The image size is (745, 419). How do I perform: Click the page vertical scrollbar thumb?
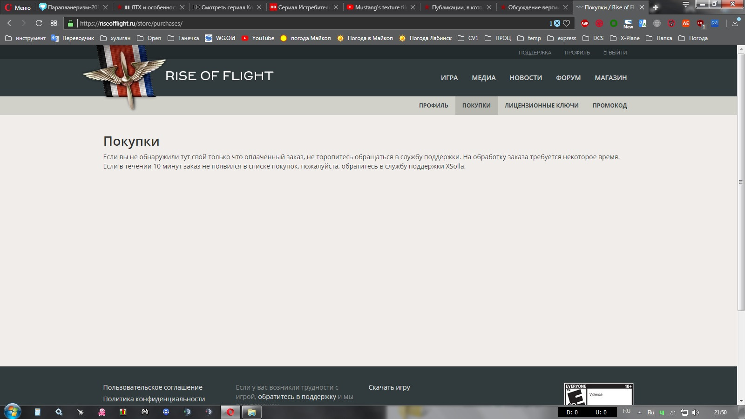click(741, 182)
